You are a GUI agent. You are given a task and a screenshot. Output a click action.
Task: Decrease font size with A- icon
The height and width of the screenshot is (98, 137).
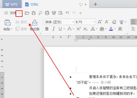tap(107, 22)
